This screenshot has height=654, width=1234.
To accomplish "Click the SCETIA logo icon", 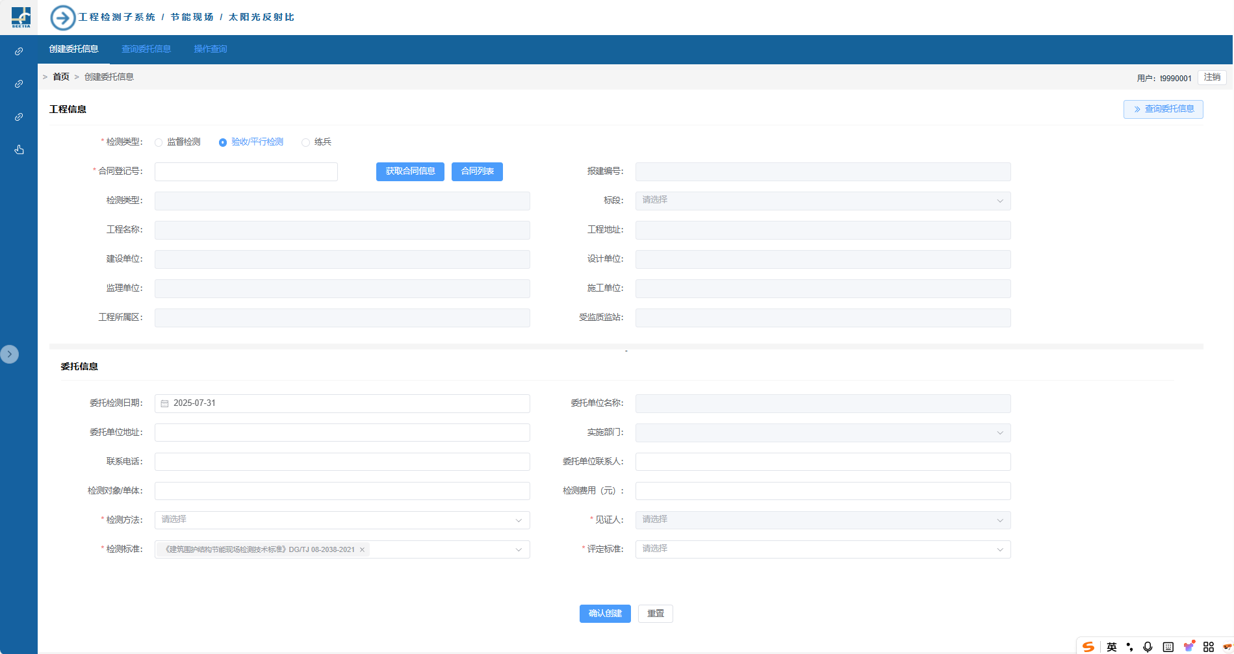I will pos(21,17).
